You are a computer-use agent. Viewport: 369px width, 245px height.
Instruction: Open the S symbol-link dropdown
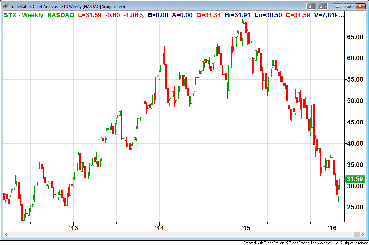click(311, 6)
